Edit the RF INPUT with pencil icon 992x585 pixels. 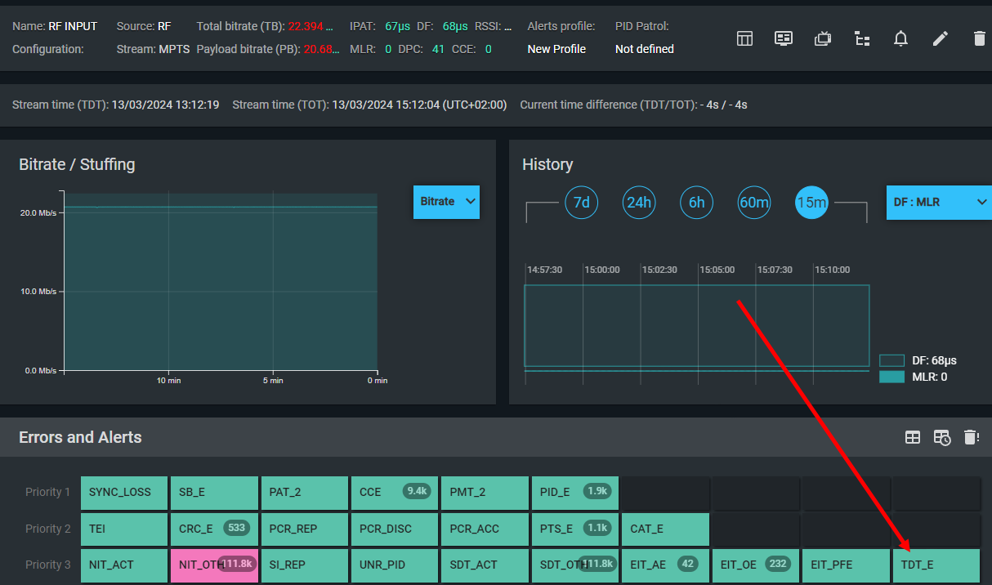[941, 38]
